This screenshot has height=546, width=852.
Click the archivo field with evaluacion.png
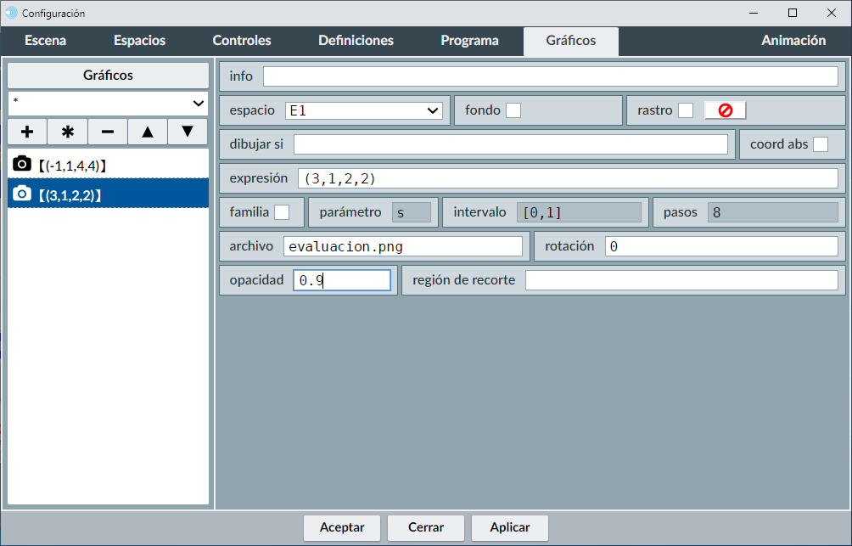(x=403, y=246)
